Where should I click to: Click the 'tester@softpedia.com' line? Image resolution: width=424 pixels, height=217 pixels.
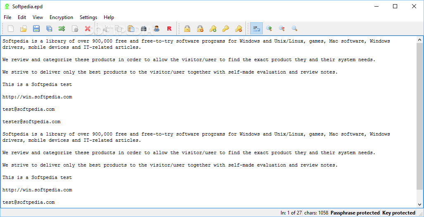click(32, 122)
